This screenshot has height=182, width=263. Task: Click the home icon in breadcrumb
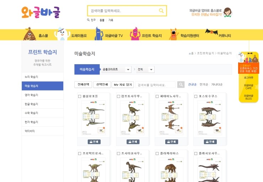point(190,54)
